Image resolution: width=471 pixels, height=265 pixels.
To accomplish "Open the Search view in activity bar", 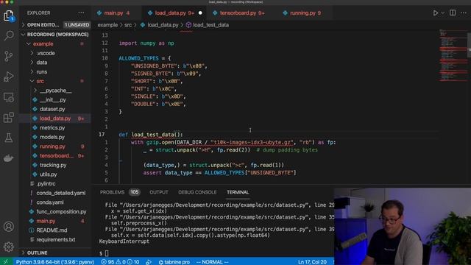I will click(x=9, y=35).
